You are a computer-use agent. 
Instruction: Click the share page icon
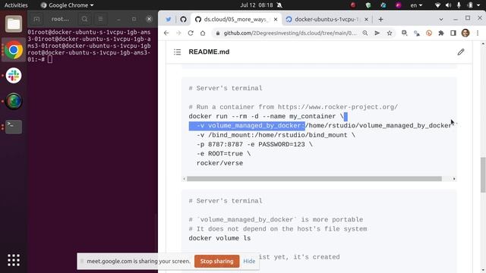[x=377, y=33]
